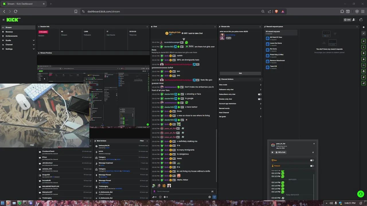This screenshot has width=367, height=206.
Task: Toggle the Timeout switch for pass_ah_fist
Action: point(312,166)
